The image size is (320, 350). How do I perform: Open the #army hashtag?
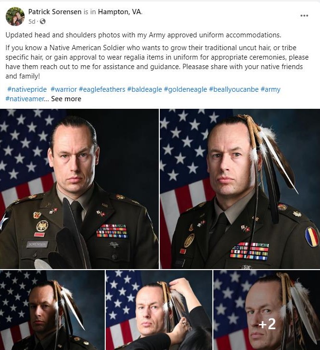271,89
